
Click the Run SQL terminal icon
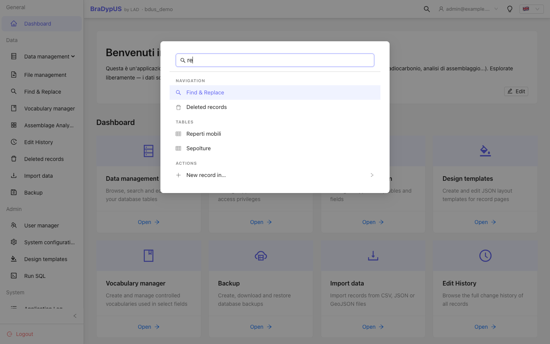[x=14, y=276]
